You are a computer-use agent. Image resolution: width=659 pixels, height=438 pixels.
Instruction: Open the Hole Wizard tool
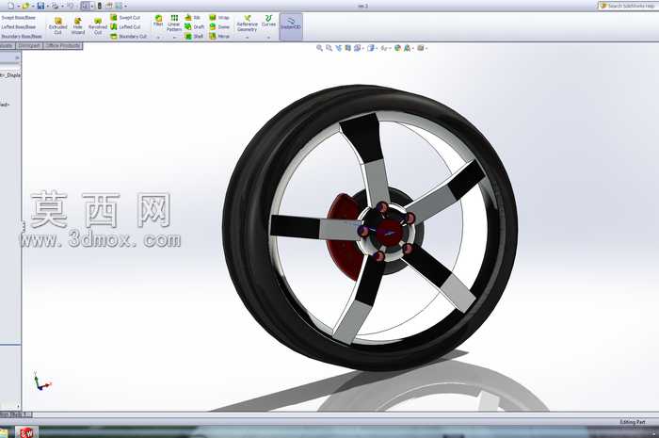click(78, 26)
